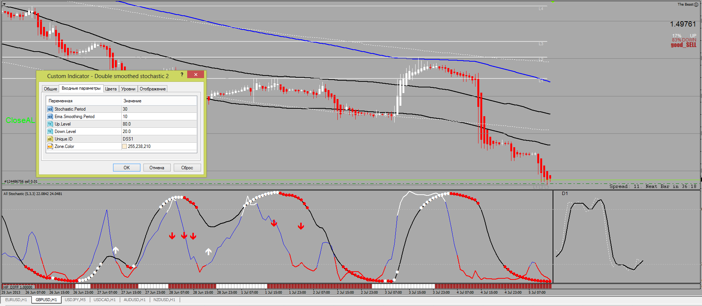Open the AUDUSD,H1 chart tab

(x=134, y=300)
